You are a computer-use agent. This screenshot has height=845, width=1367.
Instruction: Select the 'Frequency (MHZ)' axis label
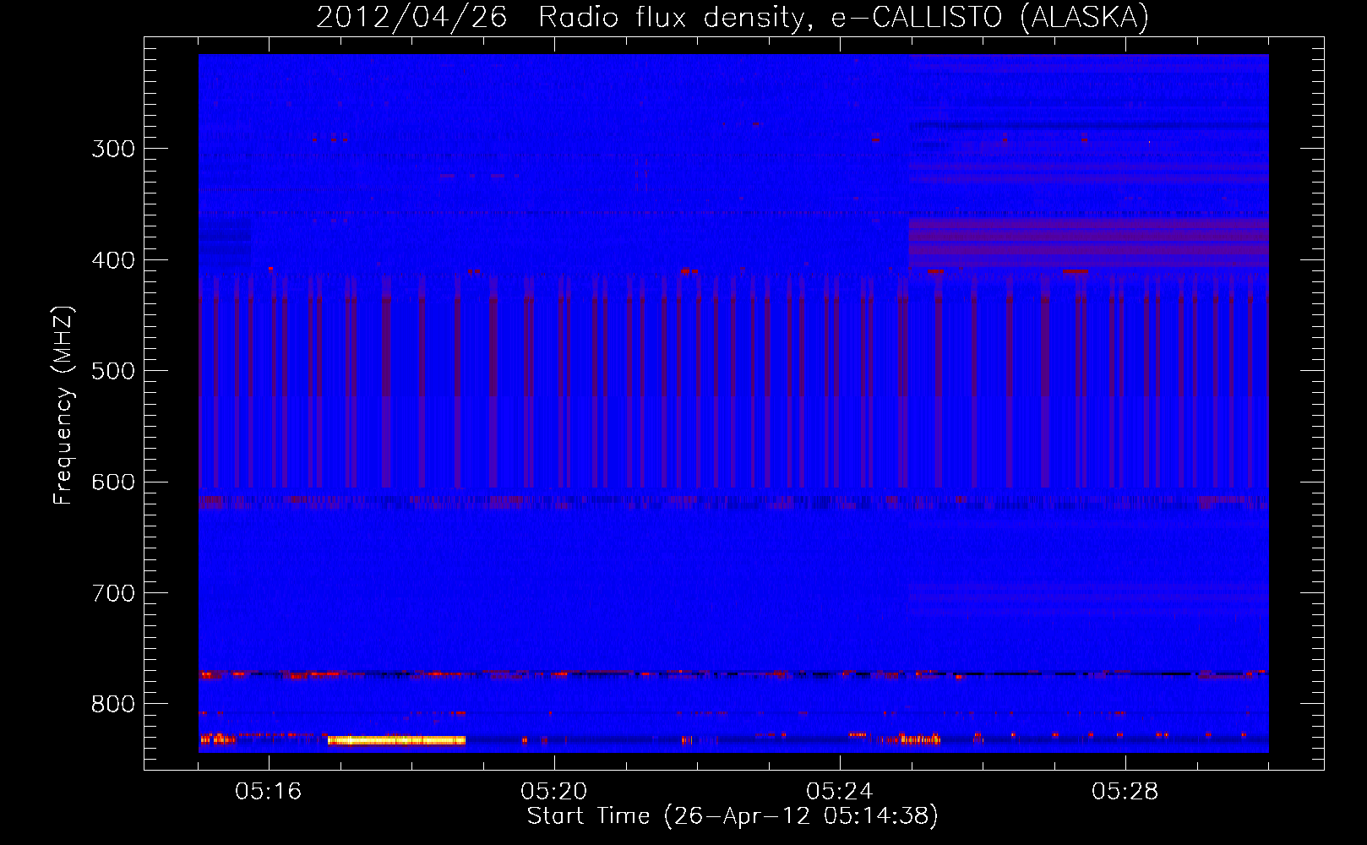(63, 406)
